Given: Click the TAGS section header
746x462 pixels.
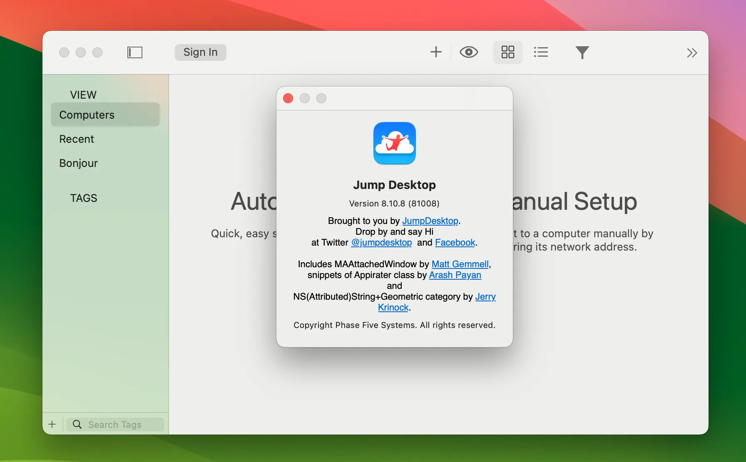Looking at the screenshot, I should tap(84, 198).
